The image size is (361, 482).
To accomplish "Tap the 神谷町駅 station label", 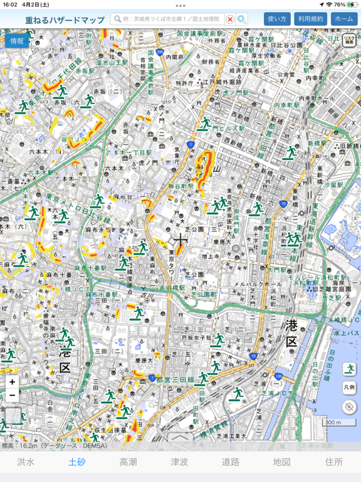I will pos(180,186).
